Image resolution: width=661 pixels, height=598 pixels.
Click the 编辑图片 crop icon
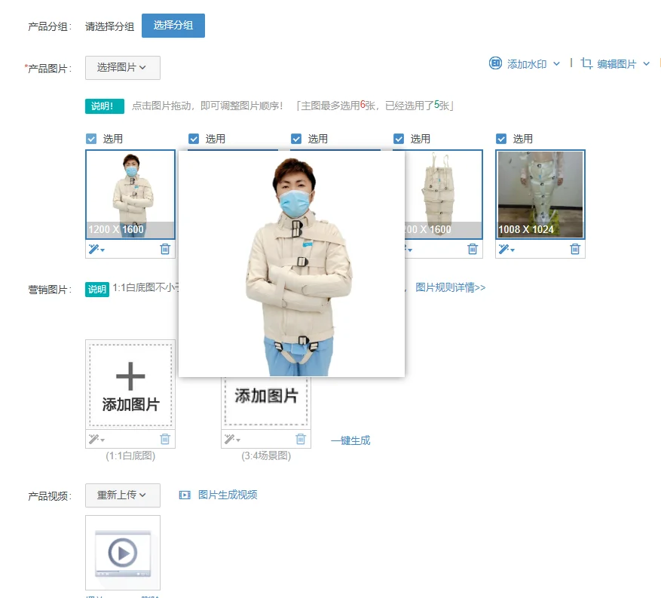point(586,63)
